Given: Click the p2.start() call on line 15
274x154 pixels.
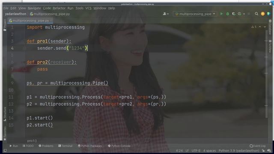Looking at the screenshot, I should tap(40, 125).
